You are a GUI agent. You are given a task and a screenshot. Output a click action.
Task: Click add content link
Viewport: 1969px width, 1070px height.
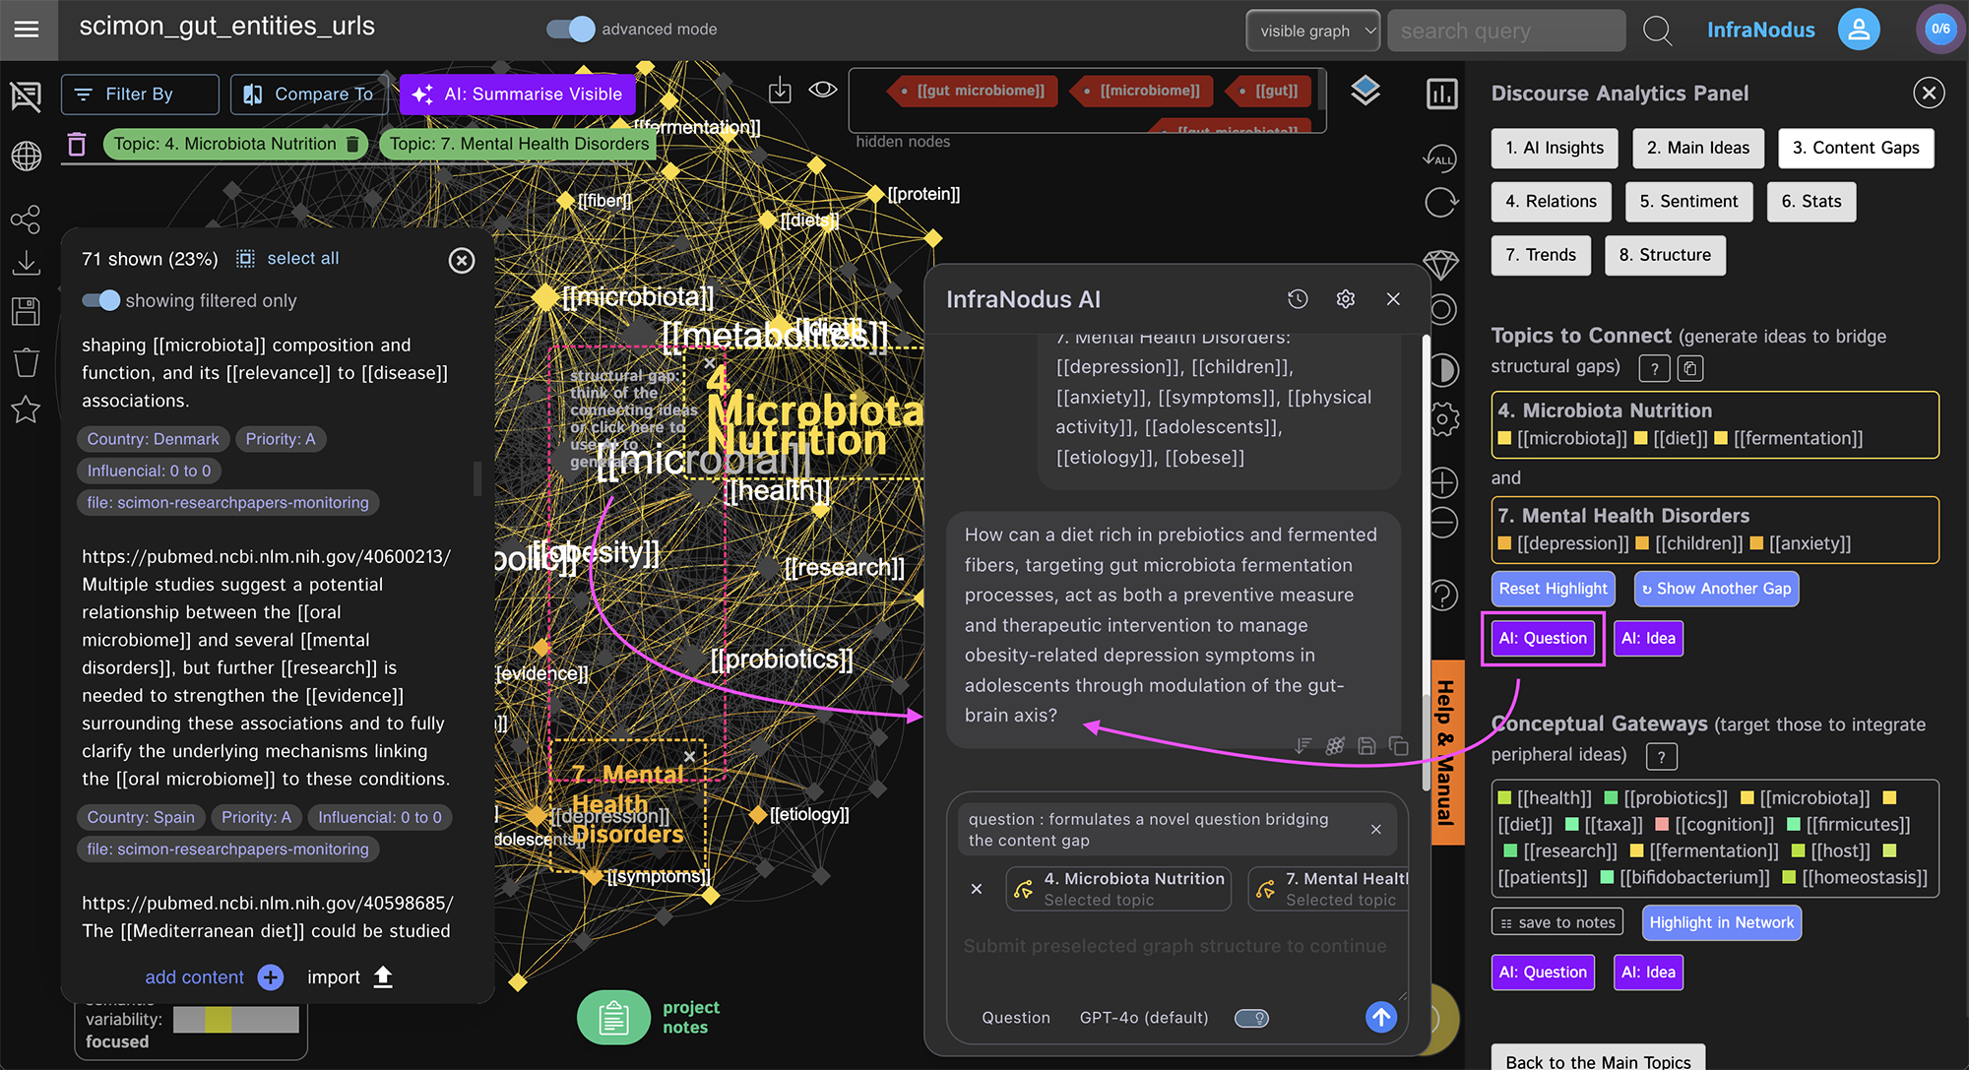tap(194, 976)
